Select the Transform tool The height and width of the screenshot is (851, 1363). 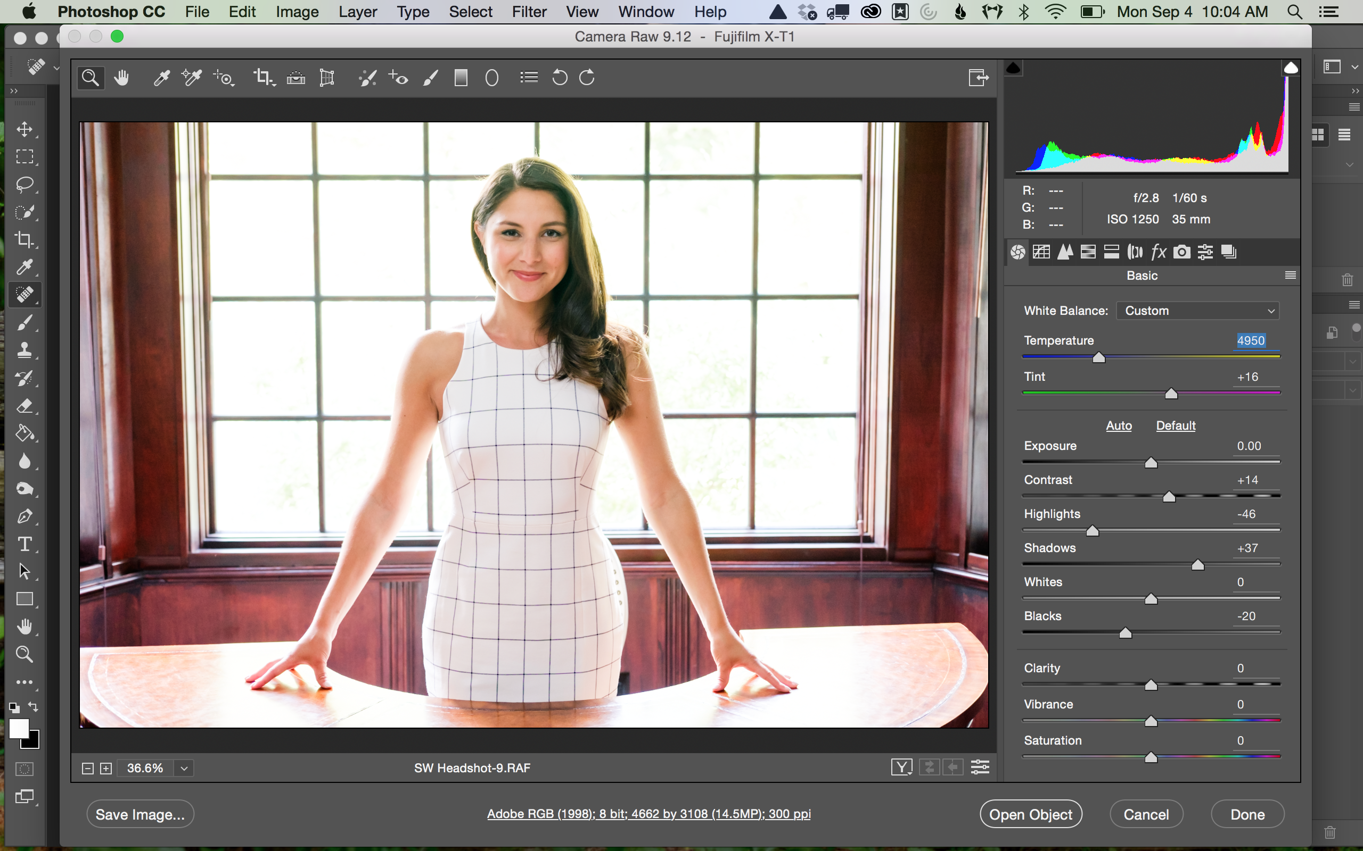[x=327, y=78]
